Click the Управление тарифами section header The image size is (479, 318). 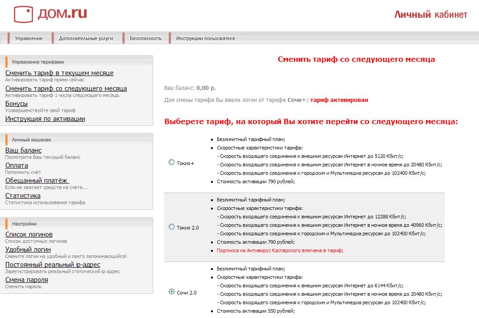[38, 62]
